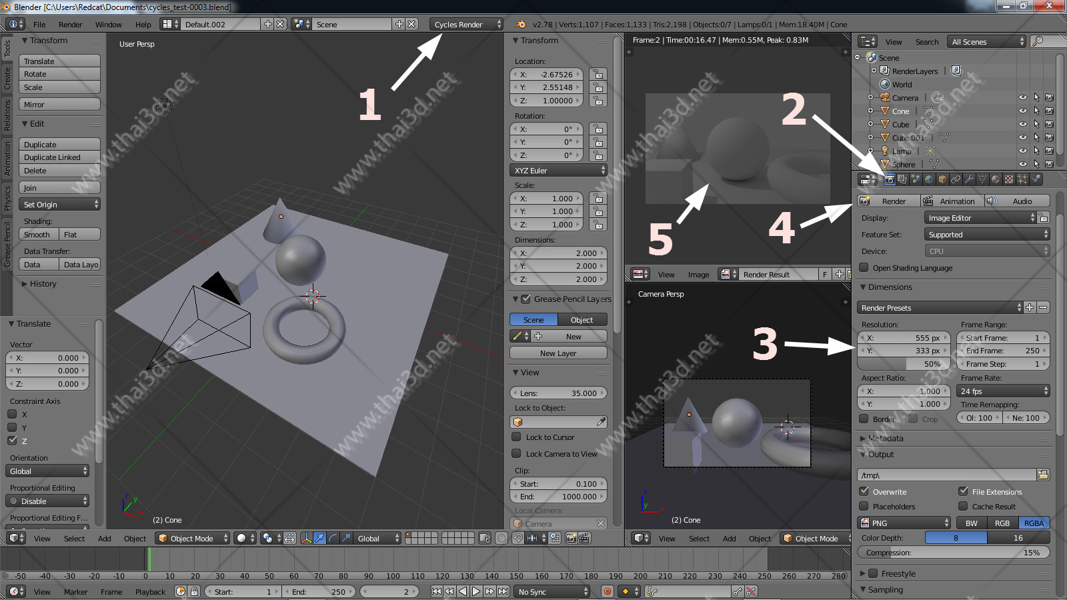Open the Modifiers wrench tab
This screenshot has height=600, width=1067.
(x=969, y=179)
